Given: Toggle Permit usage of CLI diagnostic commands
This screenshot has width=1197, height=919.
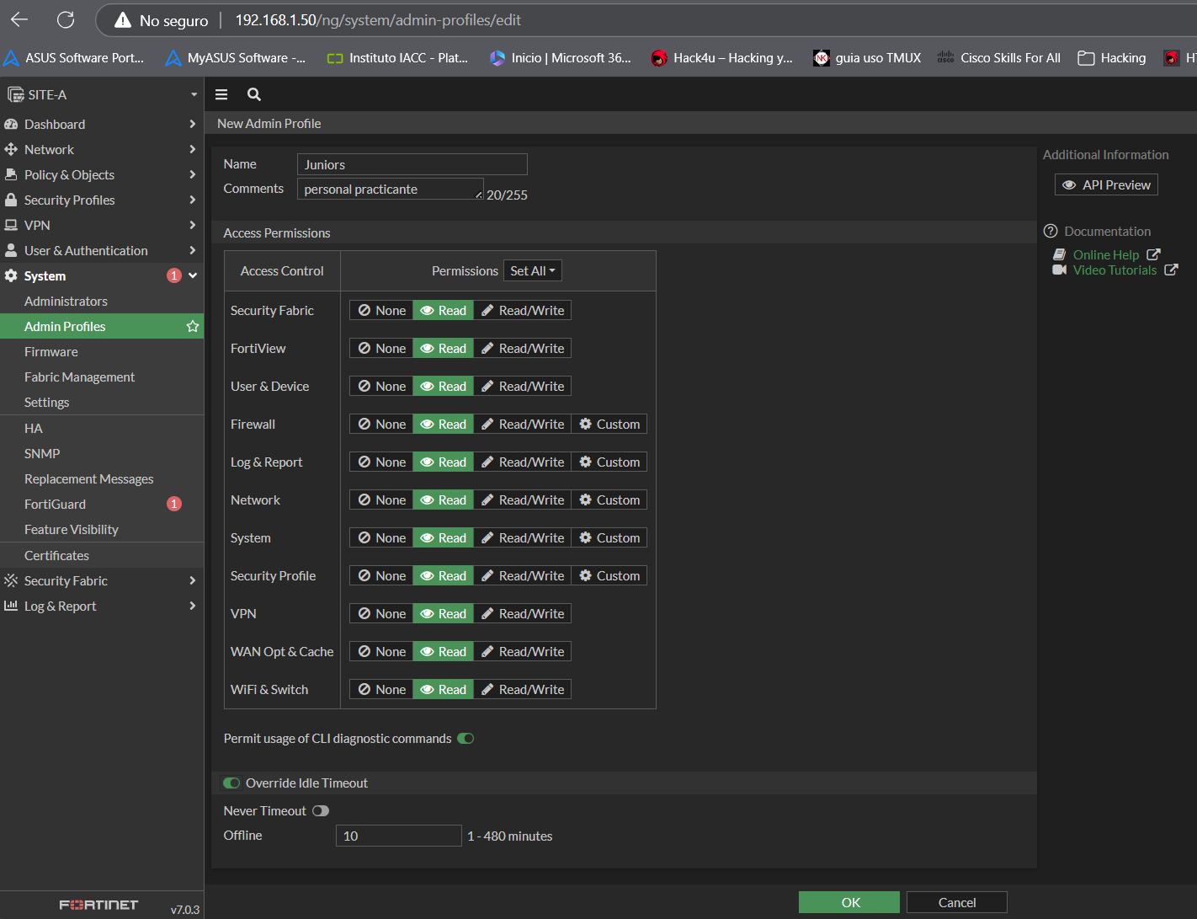Looking at the screenshot, I should pyautogui.click(x=465, y=739).
